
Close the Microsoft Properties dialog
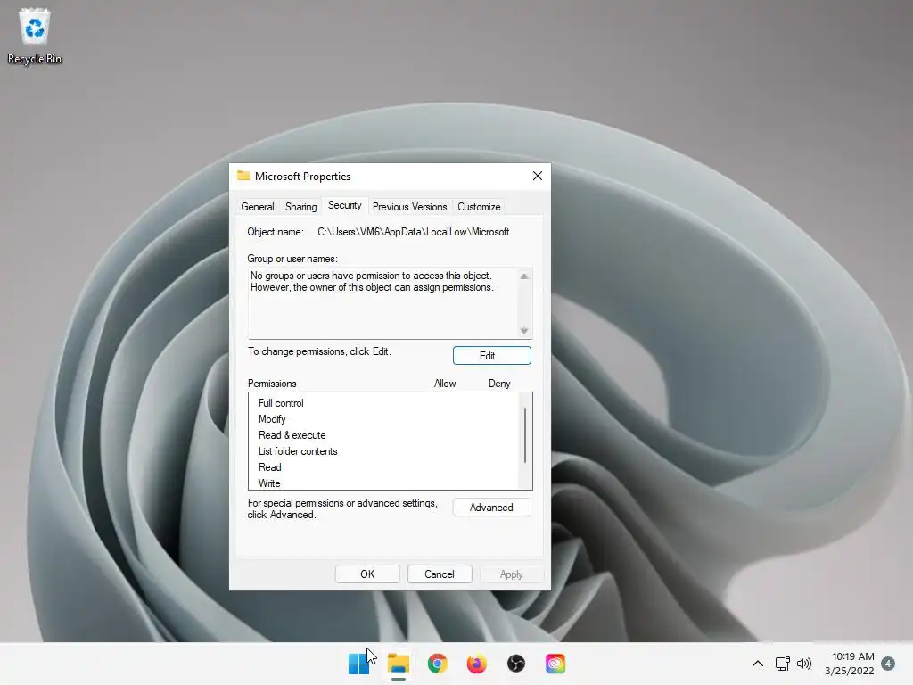click(538, 176)
